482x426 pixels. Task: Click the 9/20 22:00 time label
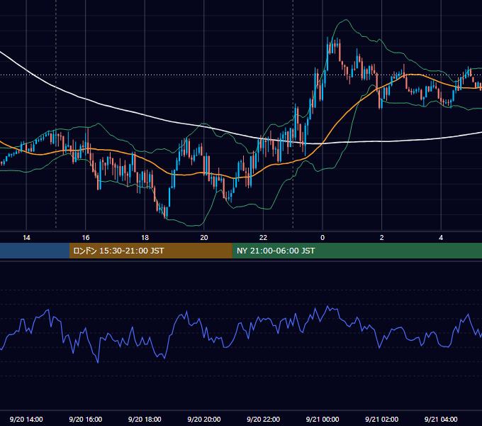[263, 419]
